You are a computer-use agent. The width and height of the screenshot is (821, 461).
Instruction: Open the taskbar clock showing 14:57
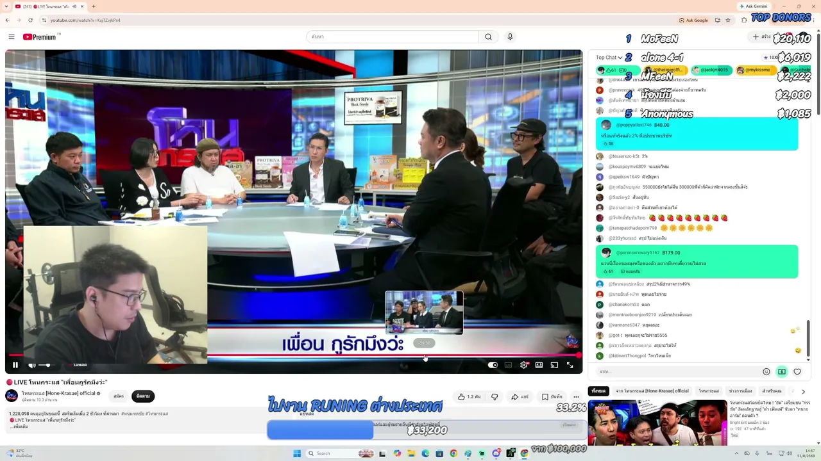point(805,453)
